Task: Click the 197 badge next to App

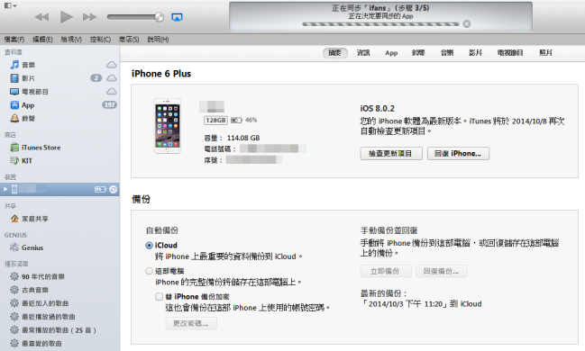Action: coord(109,105)
